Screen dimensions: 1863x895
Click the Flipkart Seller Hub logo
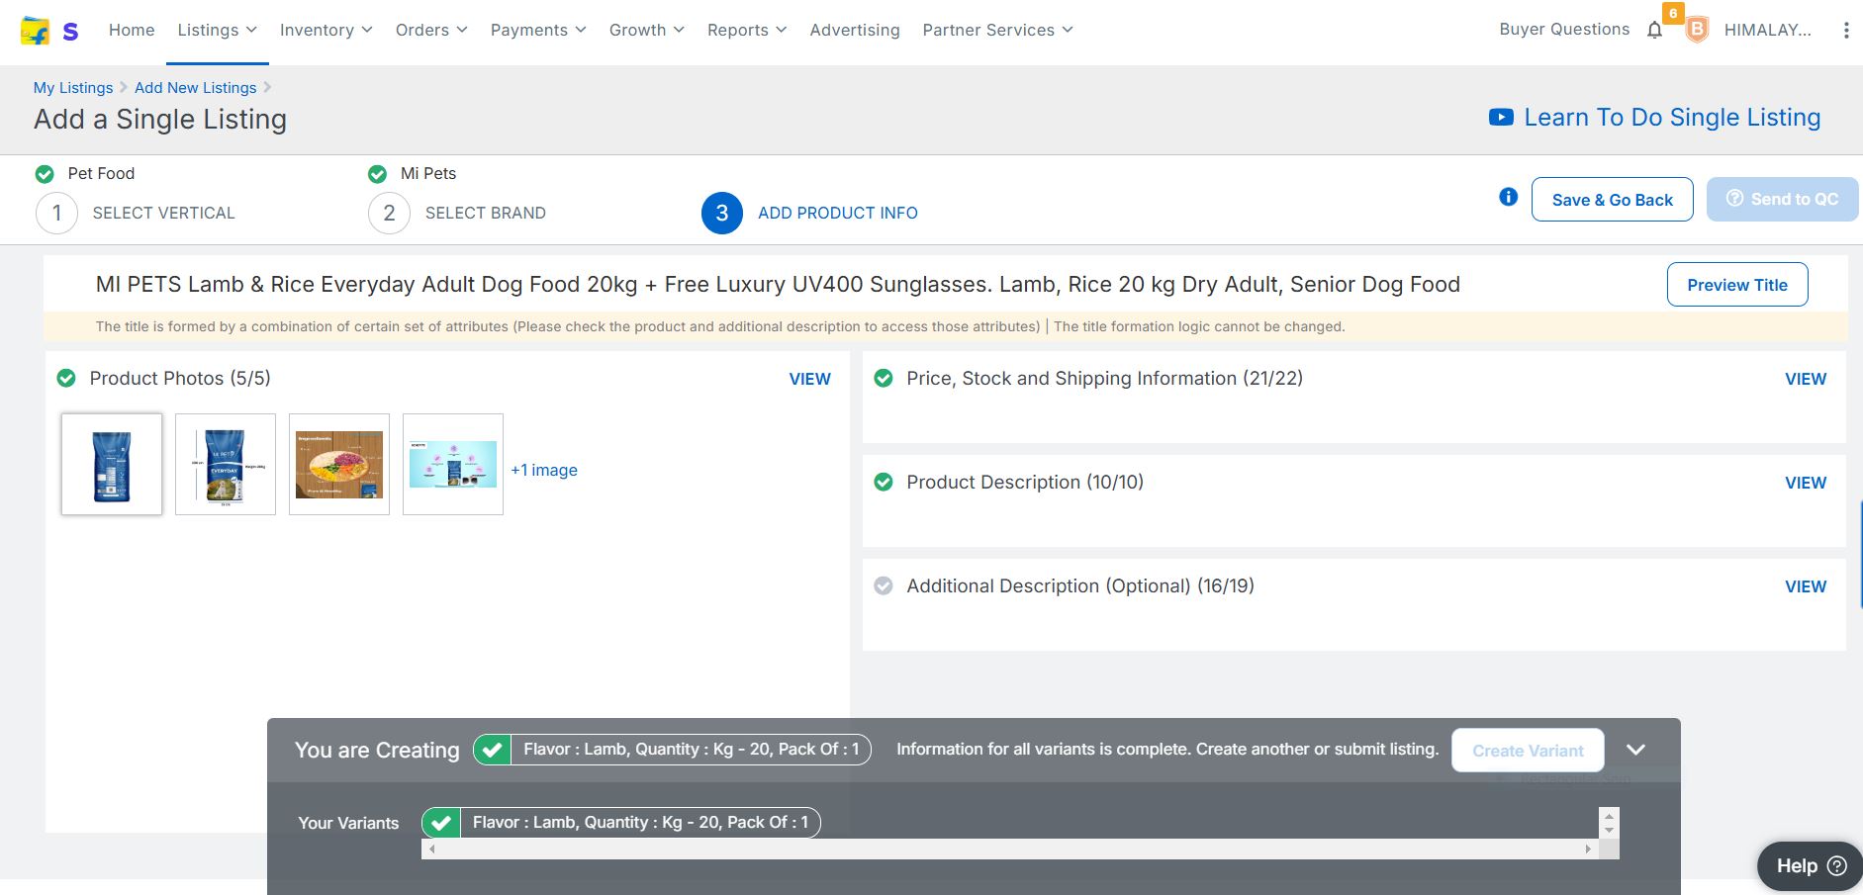[49, 31]
